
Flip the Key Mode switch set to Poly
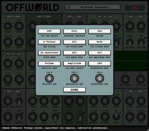point(130,42)
